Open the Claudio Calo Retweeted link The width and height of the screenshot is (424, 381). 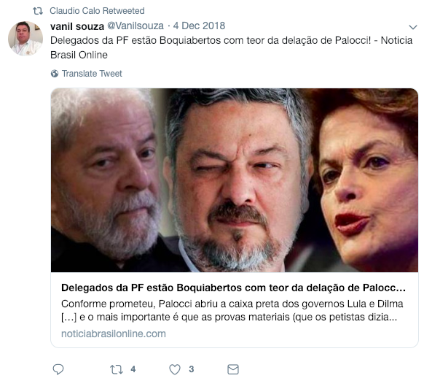(x=97, y=11)
